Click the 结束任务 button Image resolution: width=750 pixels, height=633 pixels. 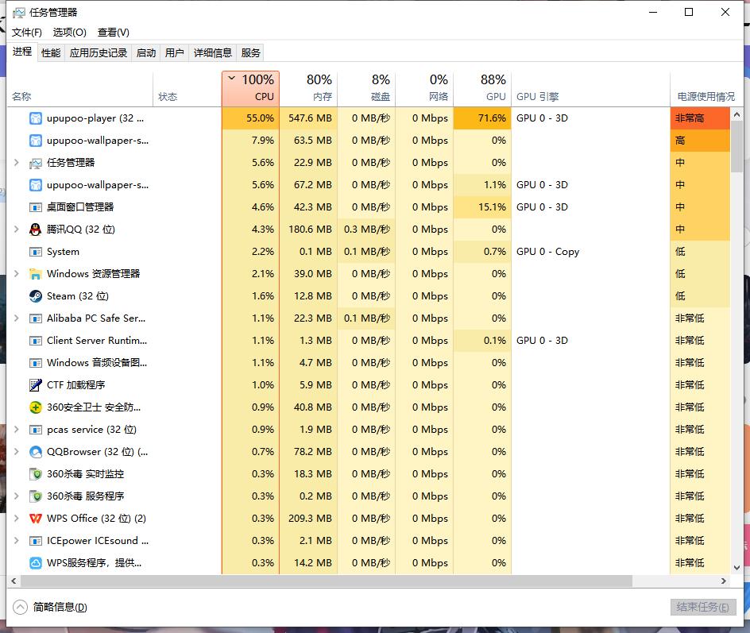coord(702,607)
